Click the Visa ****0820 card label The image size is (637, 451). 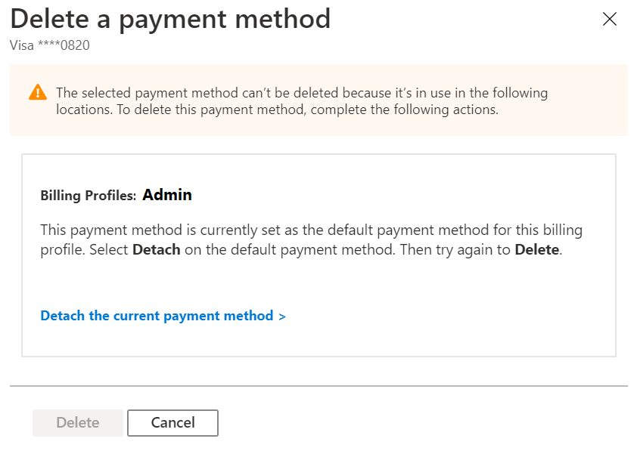[48, 45]
